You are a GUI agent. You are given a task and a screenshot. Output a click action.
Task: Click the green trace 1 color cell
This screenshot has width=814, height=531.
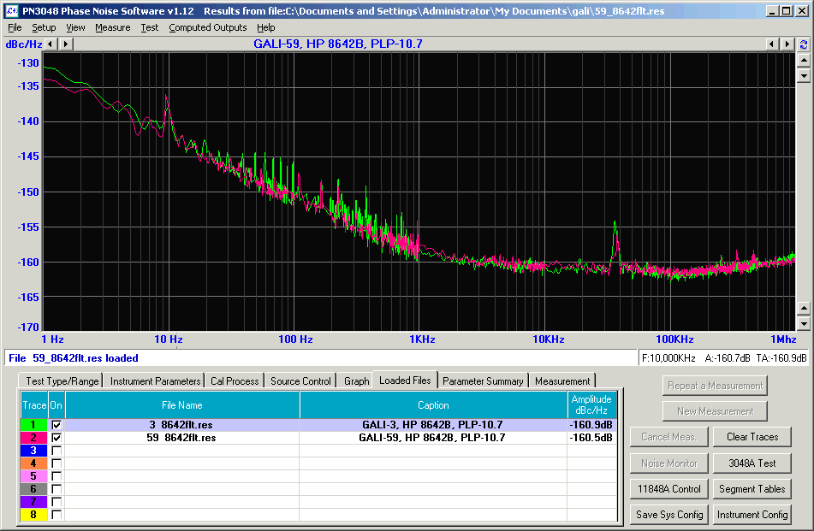coord(33,425)
